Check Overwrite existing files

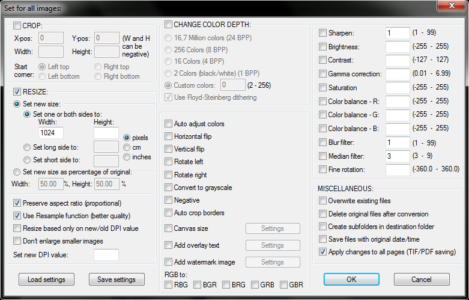pos(322,201)
